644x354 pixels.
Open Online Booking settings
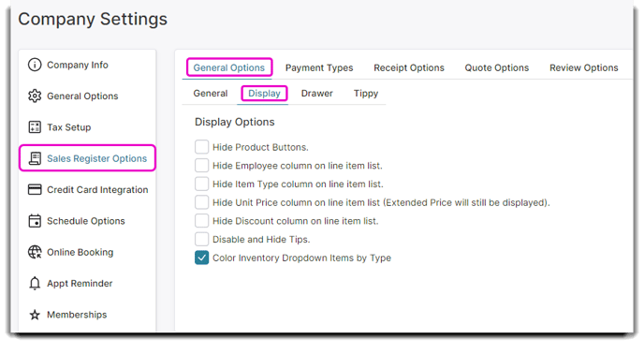80,252
